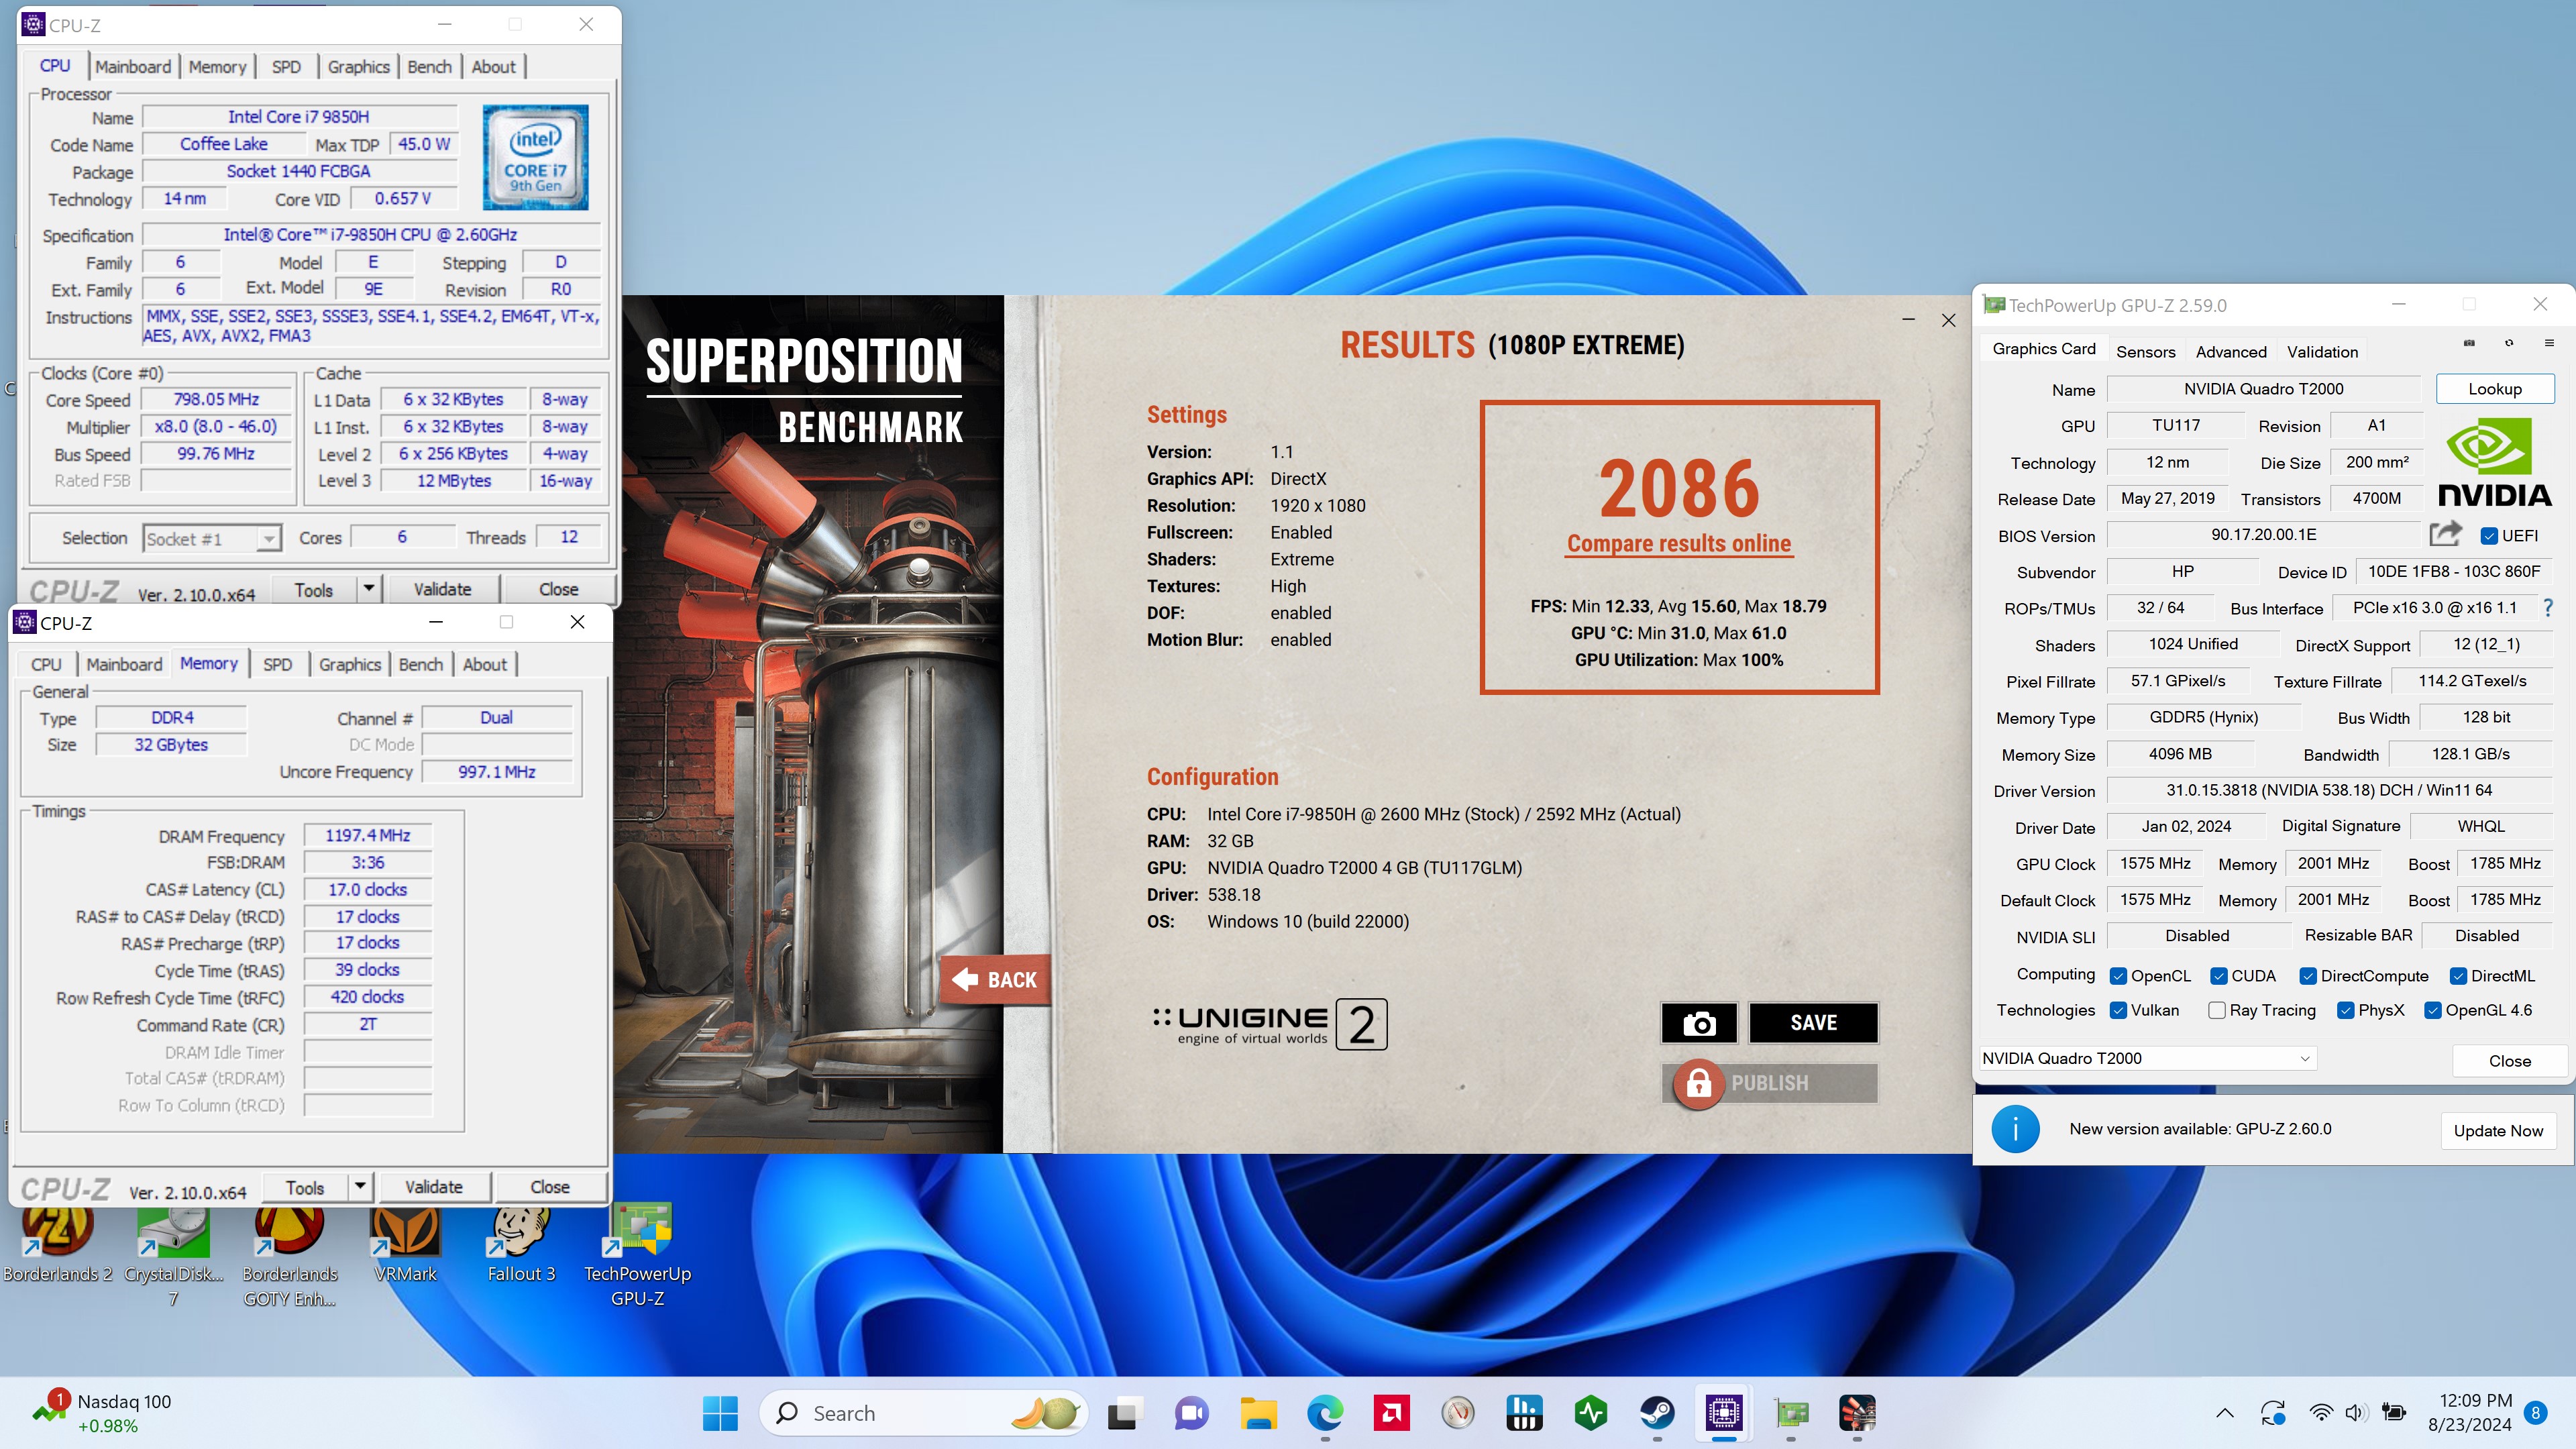This screenshot has width=2576, height=1449.
Task: Click the NVIDIA logo in GPU-Z
Action: click(x=2494, y=462)
